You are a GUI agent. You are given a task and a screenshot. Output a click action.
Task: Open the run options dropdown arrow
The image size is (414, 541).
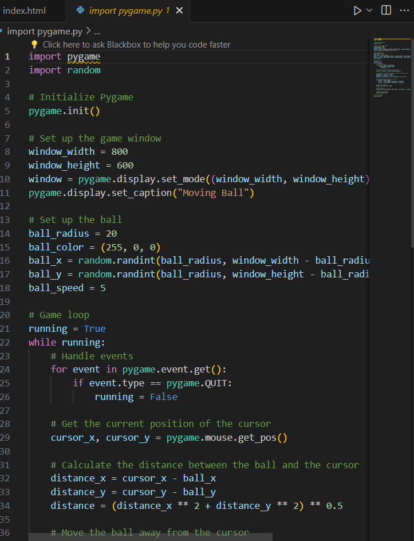369,11
